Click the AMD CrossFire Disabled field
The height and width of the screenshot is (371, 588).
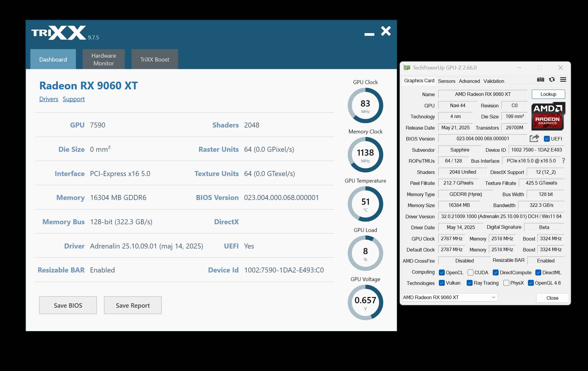[x=464, y=261]
